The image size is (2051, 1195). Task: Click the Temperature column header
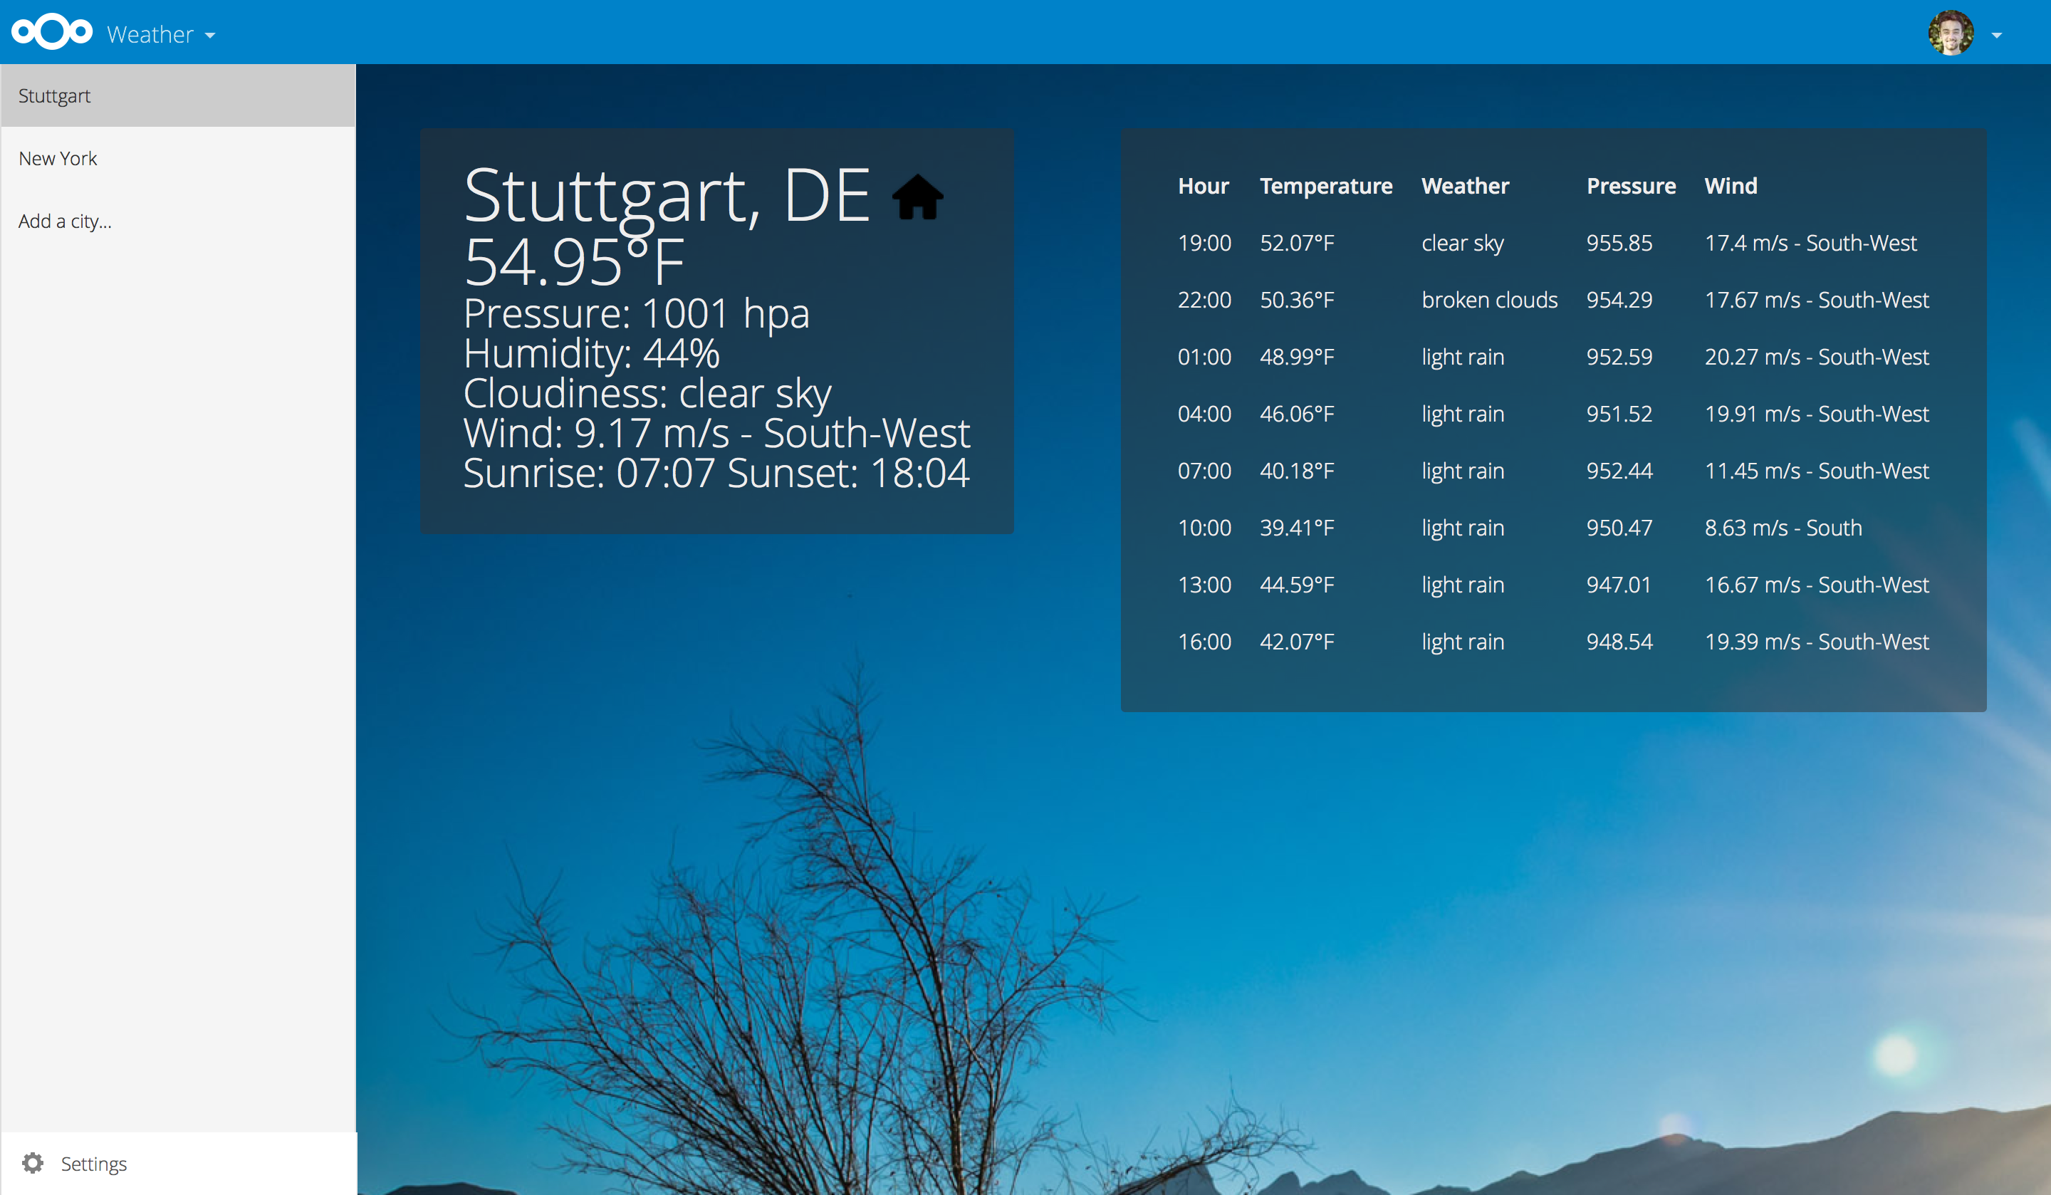pos(1326,186)
